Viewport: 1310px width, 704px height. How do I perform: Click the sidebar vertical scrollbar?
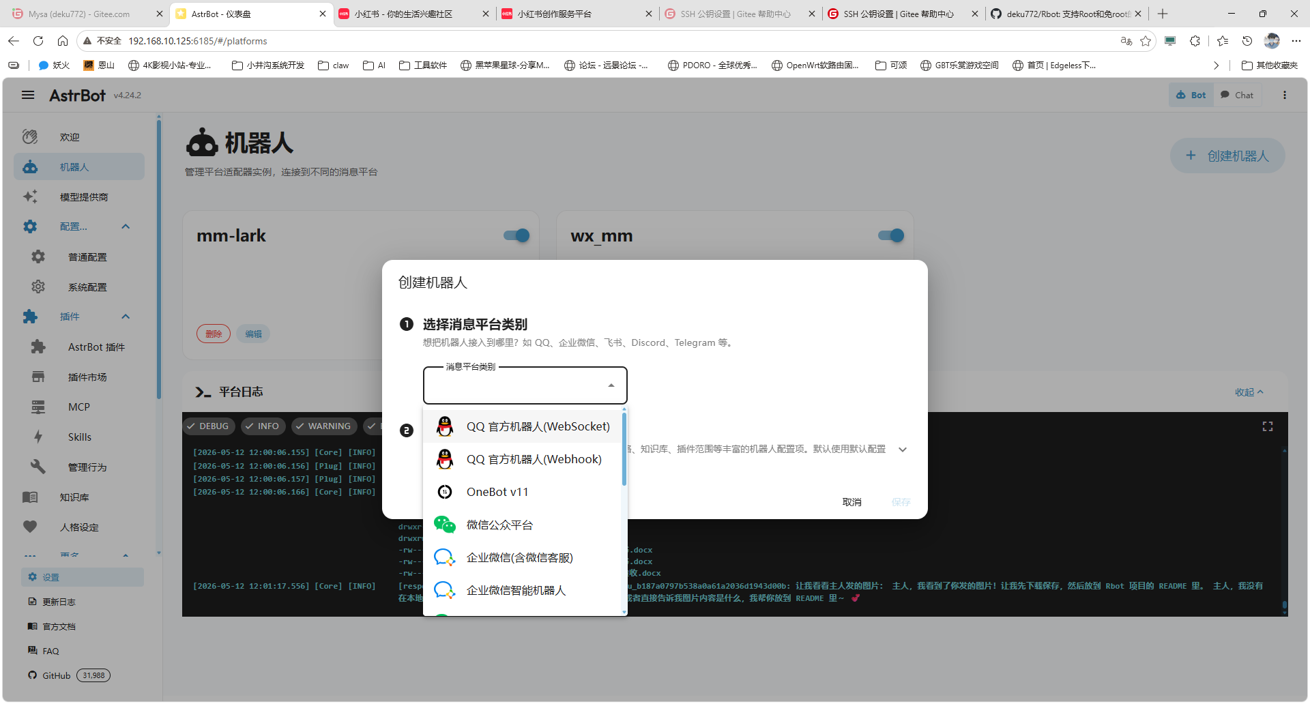click(159, 259)
